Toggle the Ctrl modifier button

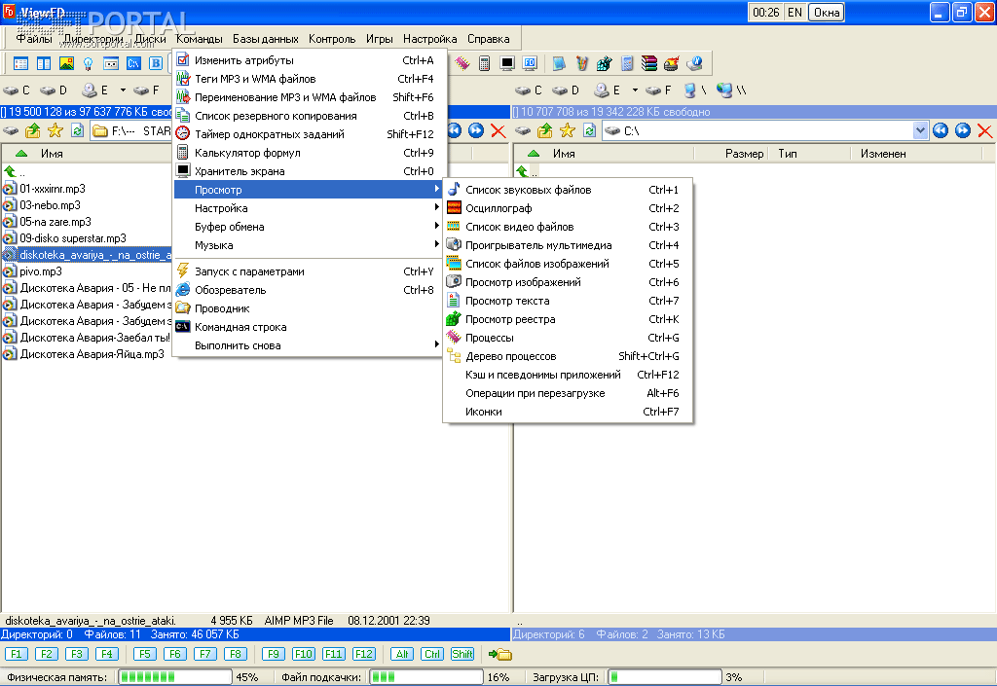(x=432, y=654)
